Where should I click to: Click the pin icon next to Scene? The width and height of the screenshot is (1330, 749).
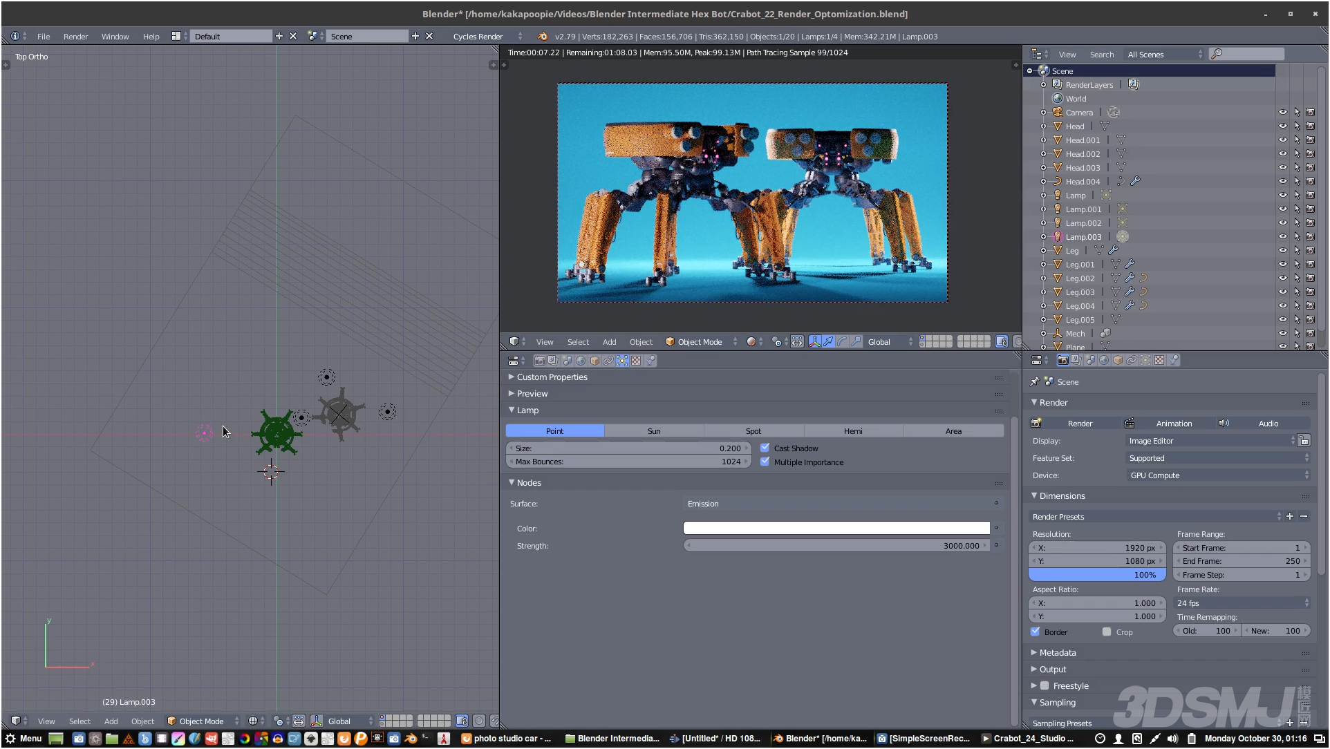(x=1035, y=382)
